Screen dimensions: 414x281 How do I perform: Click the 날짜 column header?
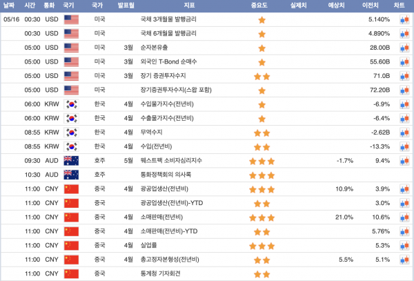[x=10, y=6]
